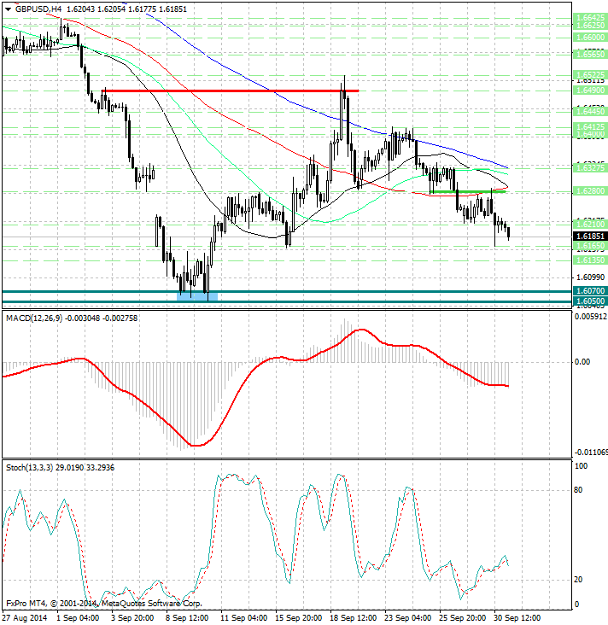608x625 pixels.
Task: Click the 1.64450 price level label
Action: (x=590, y=112)
